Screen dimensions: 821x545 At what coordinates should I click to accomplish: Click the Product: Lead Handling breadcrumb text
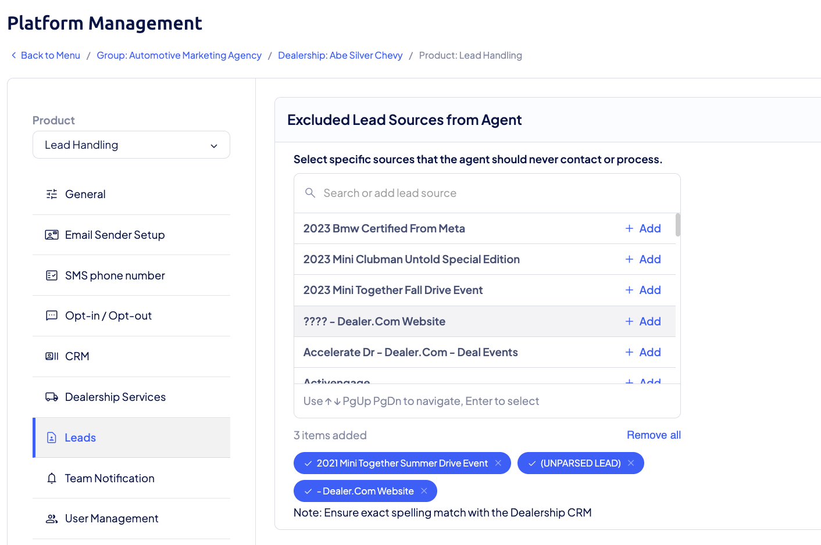[x=470, y=55]
